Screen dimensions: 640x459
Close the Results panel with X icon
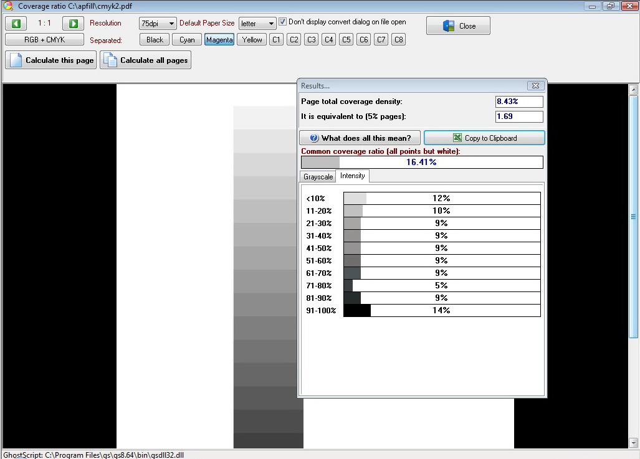click(x=535, y=86)
